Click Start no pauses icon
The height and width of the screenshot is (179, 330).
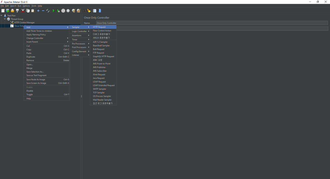point(58,11)
